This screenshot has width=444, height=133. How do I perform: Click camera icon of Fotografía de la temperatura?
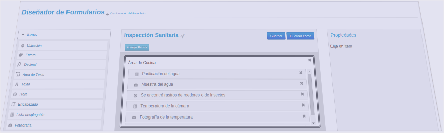(x=134, y=117)
